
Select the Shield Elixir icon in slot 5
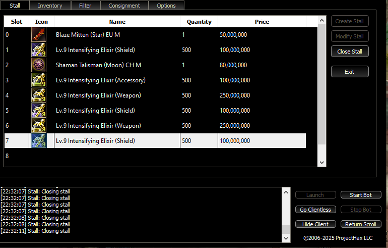tap(39, 111)
